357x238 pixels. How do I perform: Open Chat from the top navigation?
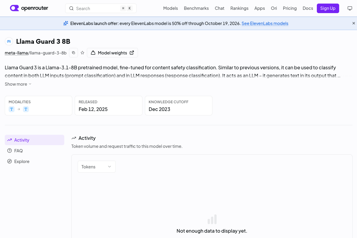[x=220, y=8]
